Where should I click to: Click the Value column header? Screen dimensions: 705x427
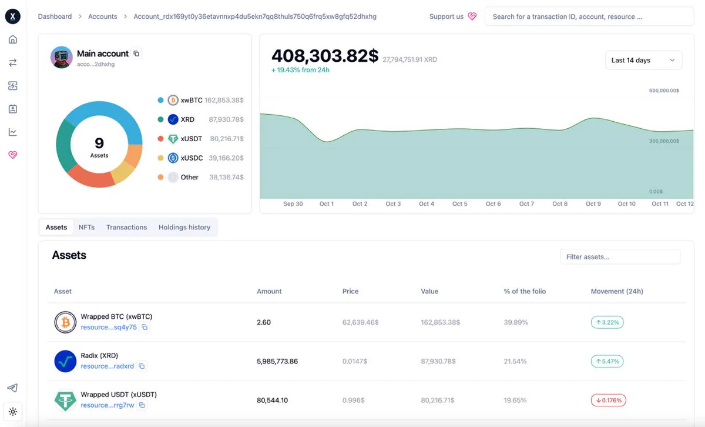point(429,291)
